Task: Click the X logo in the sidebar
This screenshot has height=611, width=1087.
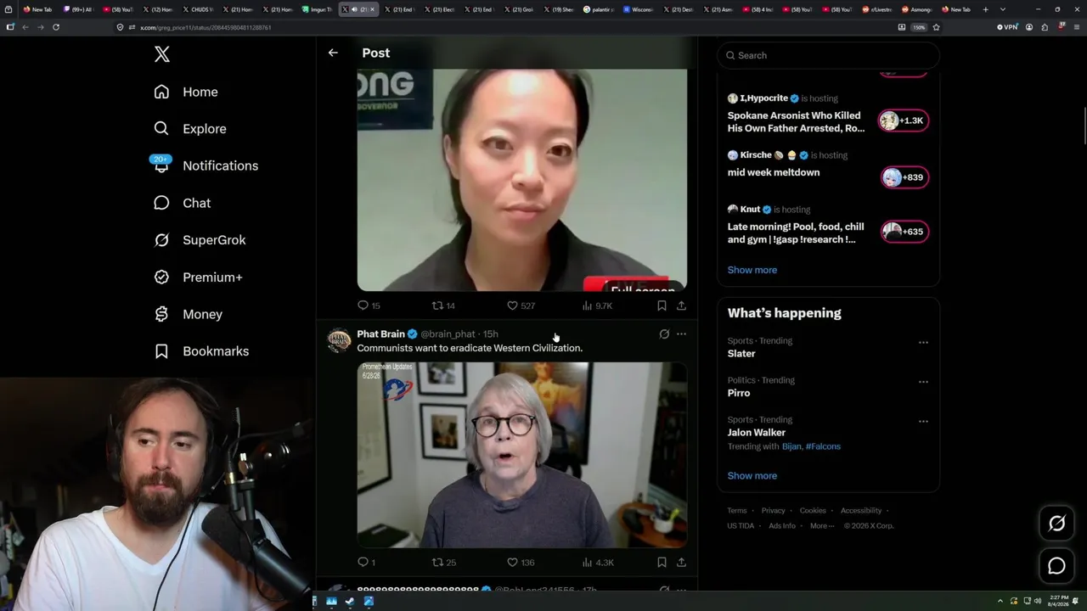Action: [x=162, y=54]
